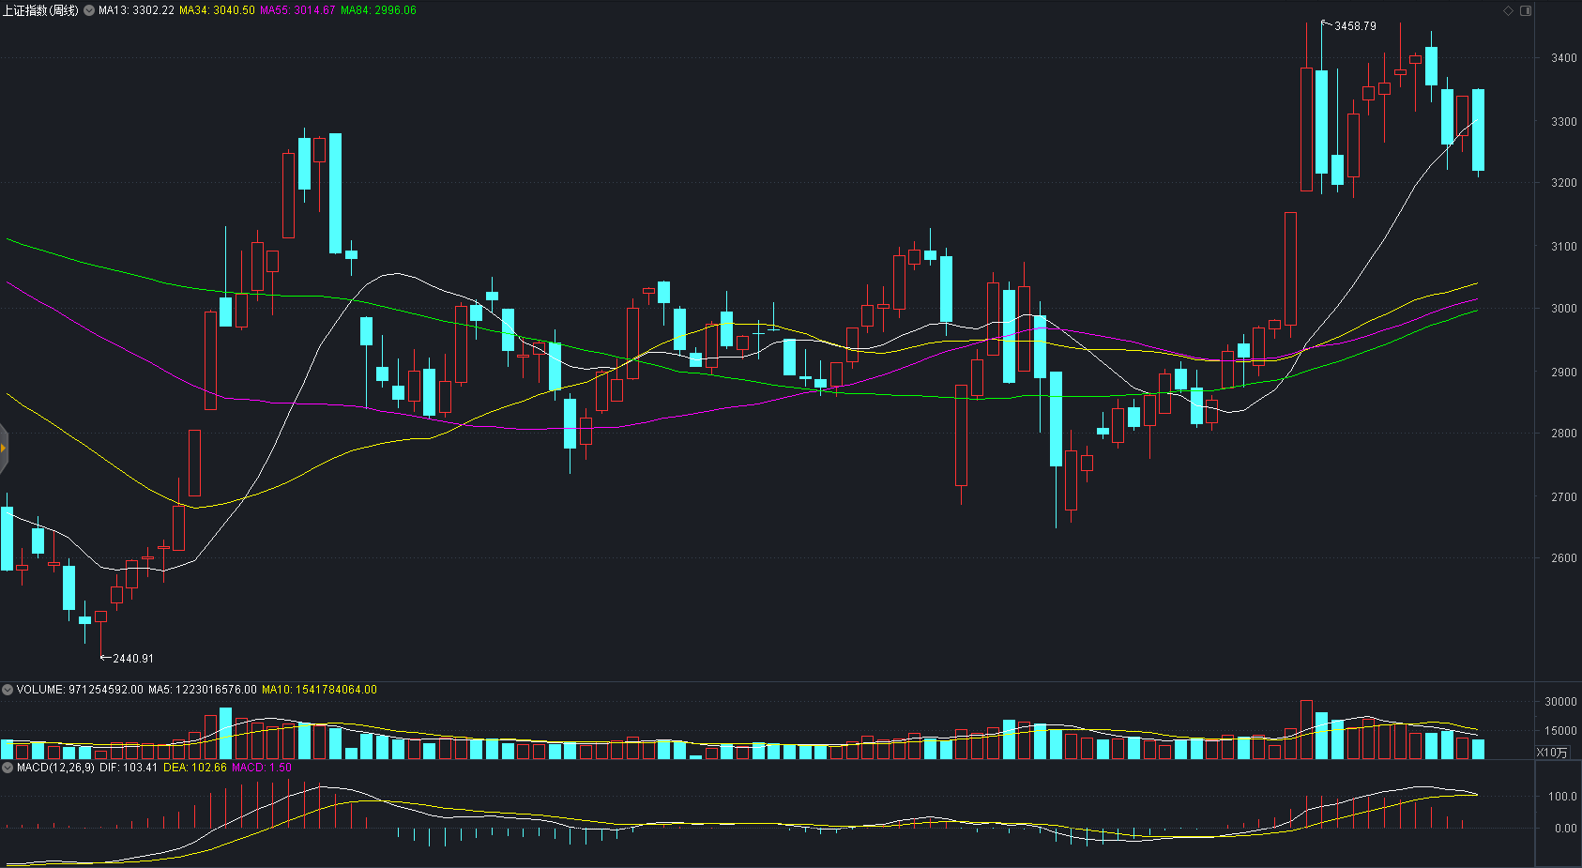
Task: Open the dropdown next to 上证指数(周线)
Action: (89, 10)
